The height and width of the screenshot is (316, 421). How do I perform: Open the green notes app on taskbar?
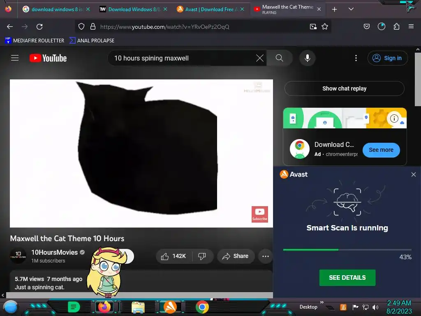74,307
